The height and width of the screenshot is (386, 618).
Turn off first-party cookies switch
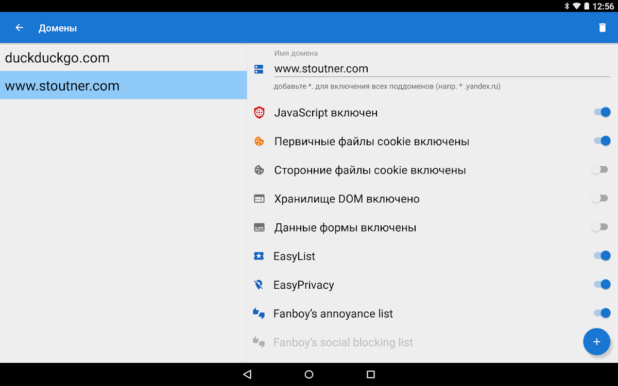point(601,141)
